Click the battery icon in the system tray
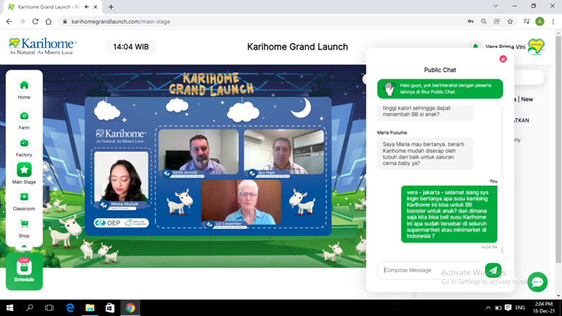The image size is (562, 316). point(498,308)
